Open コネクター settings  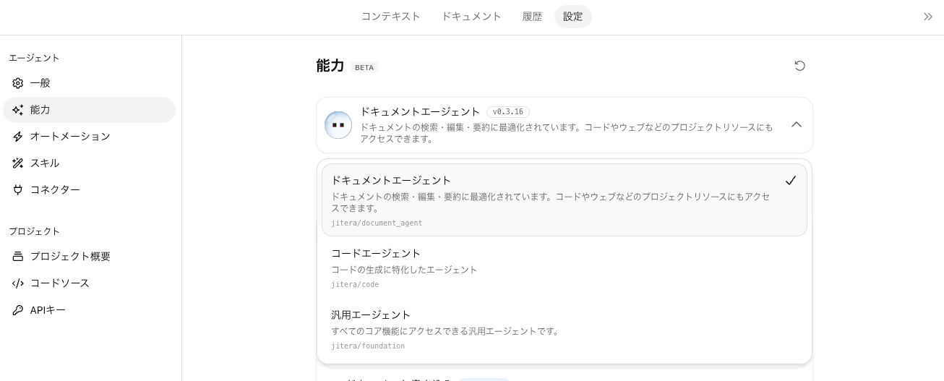[90, 190]
